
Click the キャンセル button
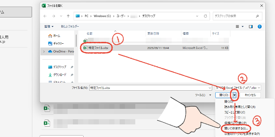point(250,95)
